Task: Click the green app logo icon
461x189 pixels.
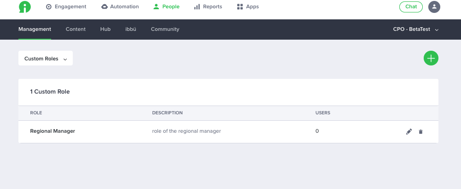Action: coord(25,7)
